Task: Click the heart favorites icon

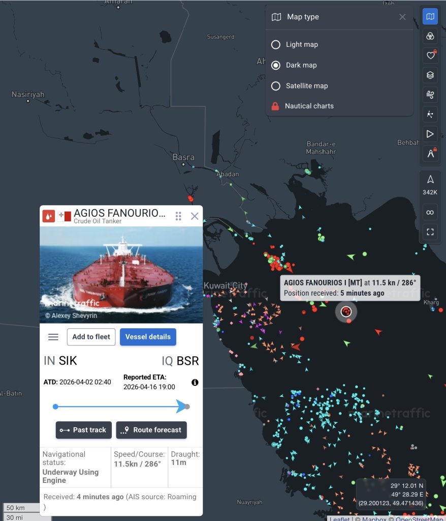Action: 430,55
